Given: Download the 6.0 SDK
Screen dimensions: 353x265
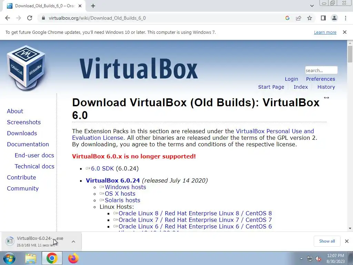Looking at the screenshot, I should pos(102,168).
